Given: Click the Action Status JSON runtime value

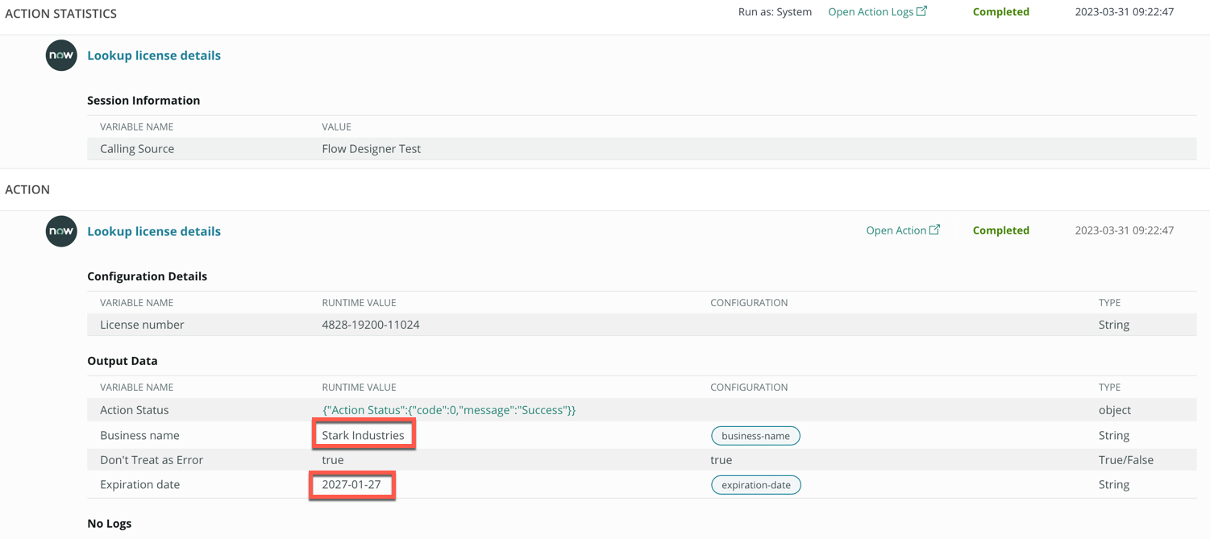Looking at the screenshot, I should (449, 410).
